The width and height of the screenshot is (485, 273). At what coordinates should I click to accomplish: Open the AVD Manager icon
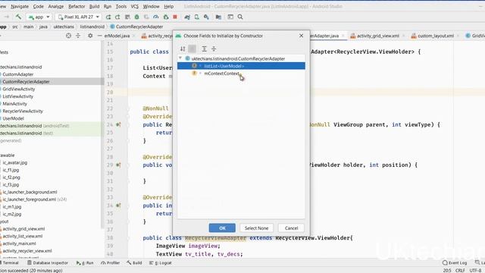click(x=197, y=17)
